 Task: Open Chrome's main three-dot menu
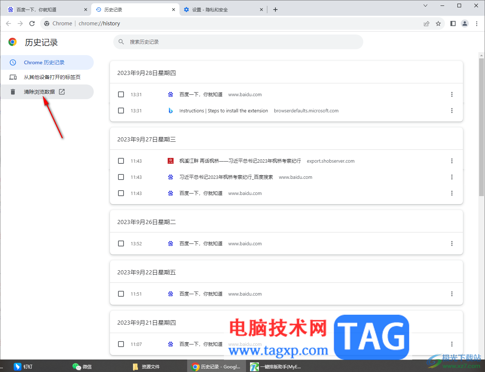click(x=477, y=23)
